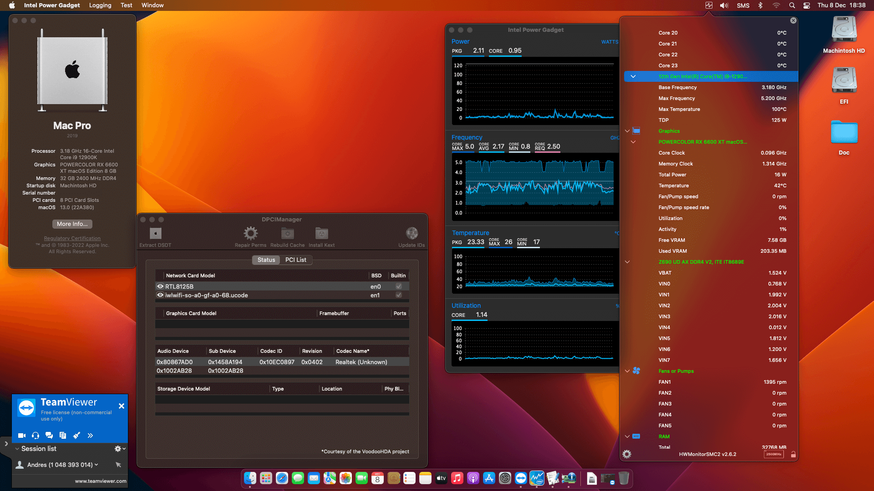Open Logging menu
This screenshot has width=874, height=491.
(100, 5)
